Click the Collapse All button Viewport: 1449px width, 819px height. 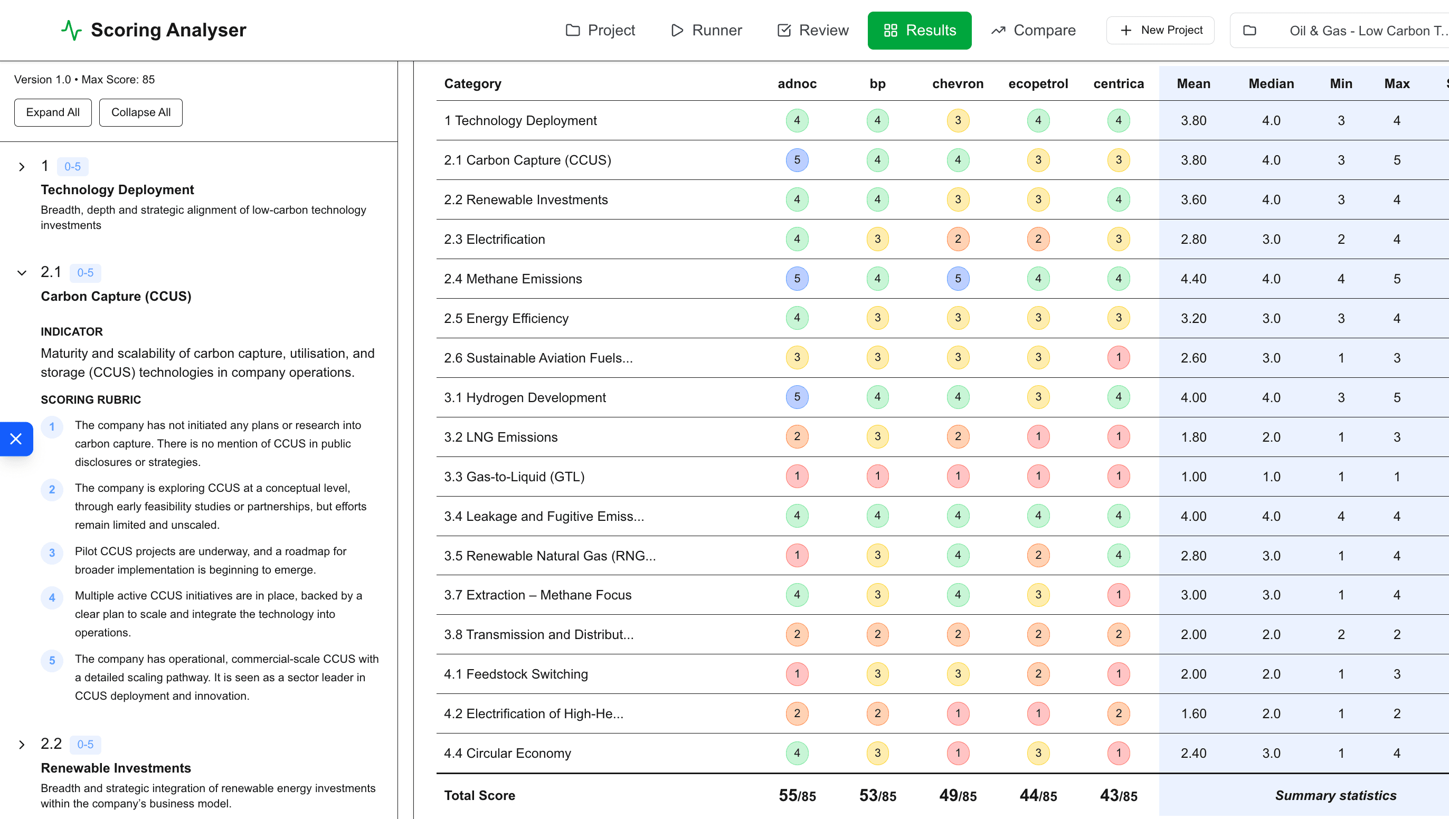pos(140,112)
